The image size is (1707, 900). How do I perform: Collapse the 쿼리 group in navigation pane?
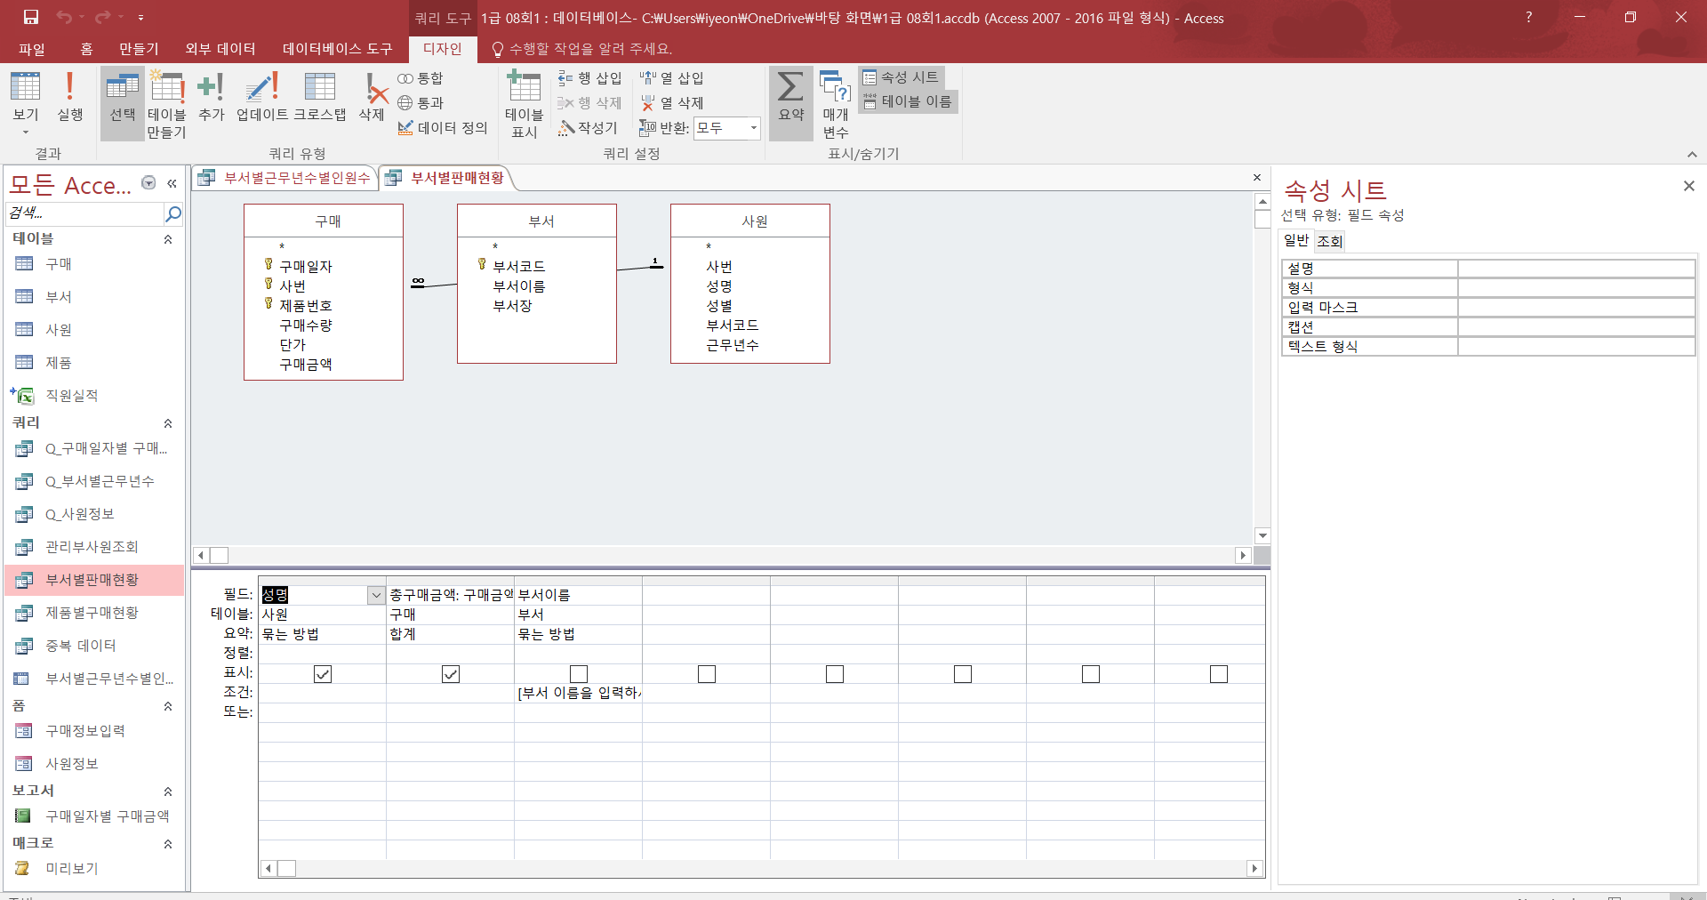click(x=168, y=423)
